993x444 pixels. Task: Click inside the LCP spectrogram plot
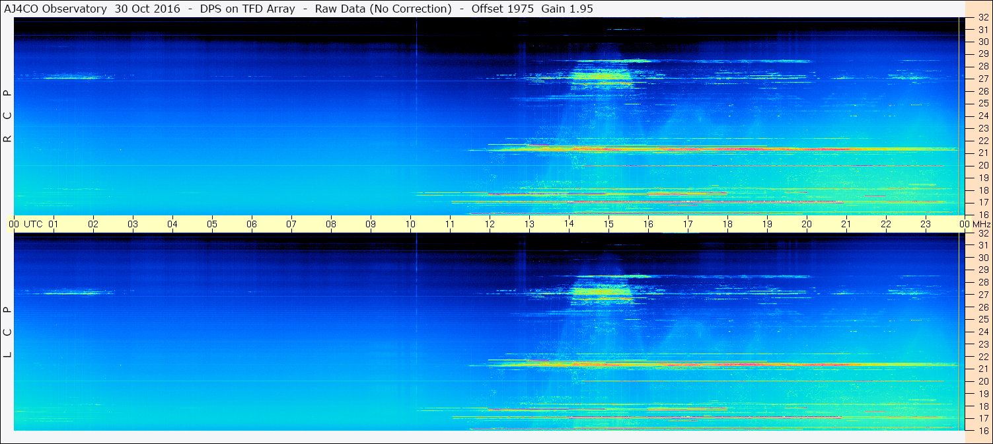pos(490,332)
